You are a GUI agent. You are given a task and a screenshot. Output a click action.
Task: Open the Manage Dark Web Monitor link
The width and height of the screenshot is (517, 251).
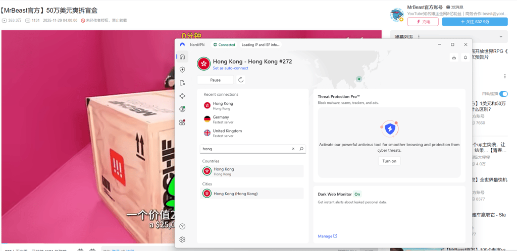(x=327, y=236)
